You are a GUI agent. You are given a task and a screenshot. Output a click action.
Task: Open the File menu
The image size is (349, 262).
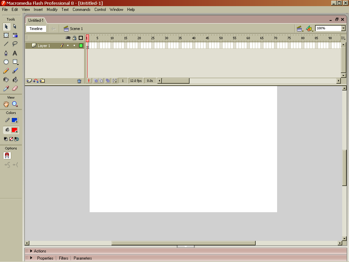5,10
